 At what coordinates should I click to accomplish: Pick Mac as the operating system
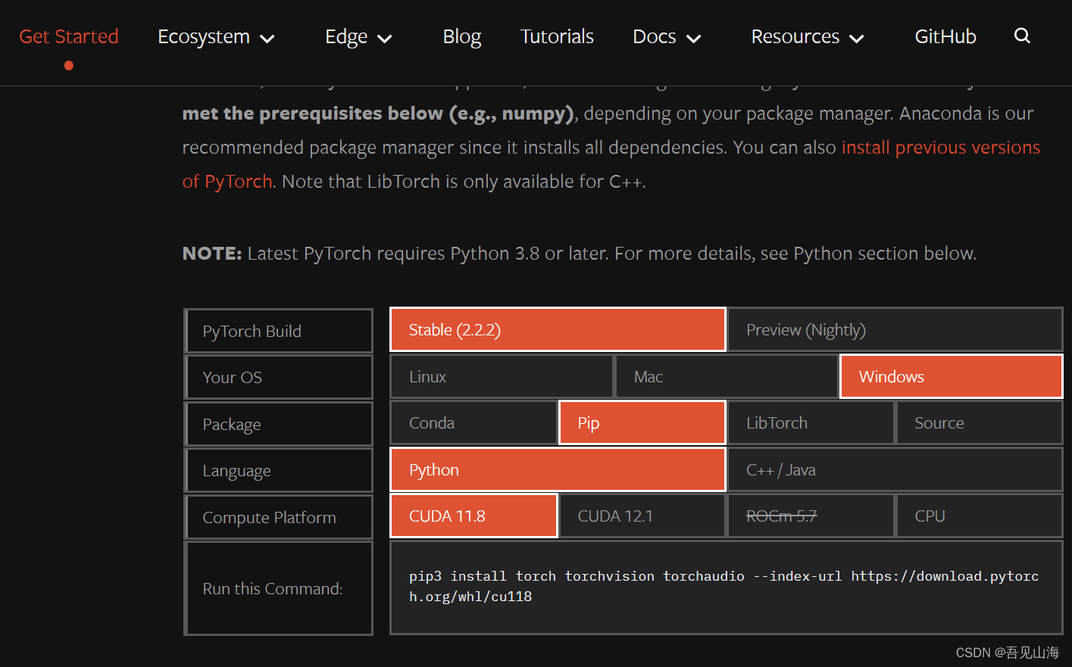[x=726, y=377]
